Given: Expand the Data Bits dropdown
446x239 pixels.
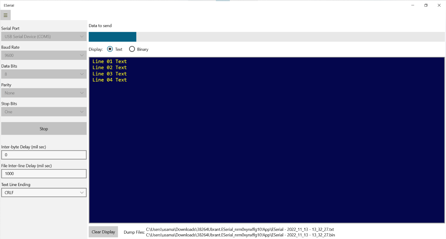Looking at the screenshot, I should point(44,74).
